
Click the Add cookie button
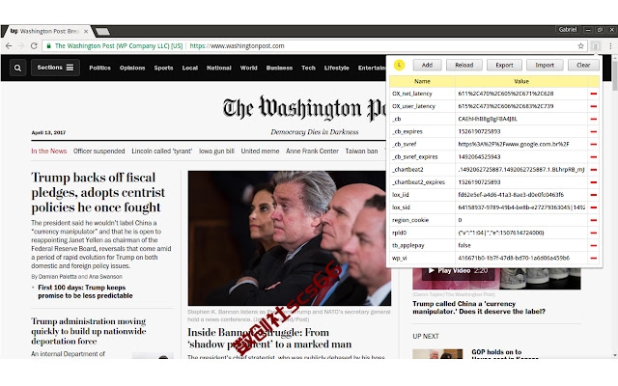pos(427,65)
